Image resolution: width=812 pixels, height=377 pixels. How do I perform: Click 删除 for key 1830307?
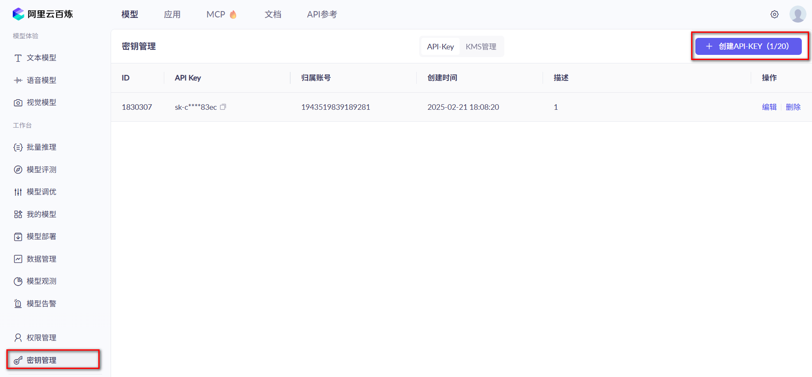(793, 107)
